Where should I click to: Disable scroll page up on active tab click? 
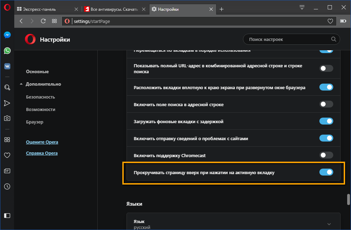(326, 172)
